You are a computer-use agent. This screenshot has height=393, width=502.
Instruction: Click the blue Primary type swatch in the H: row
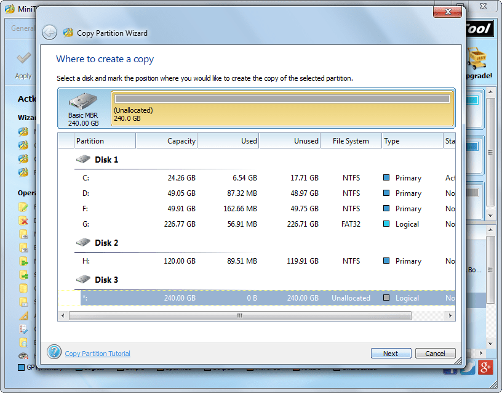tap(387, 261)
